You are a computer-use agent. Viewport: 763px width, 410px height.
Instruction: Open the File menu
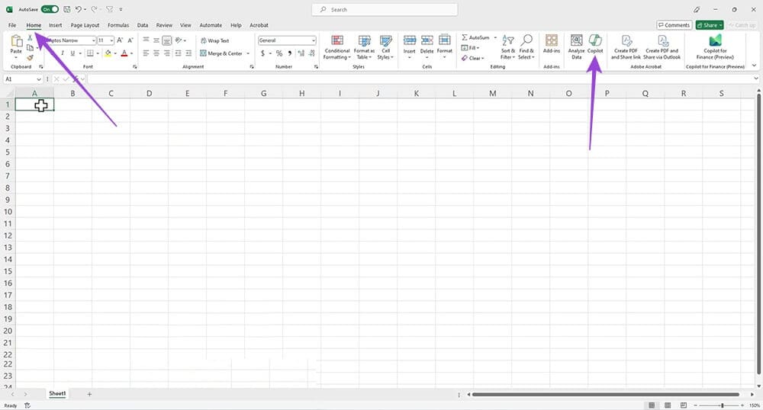(12, 25)
